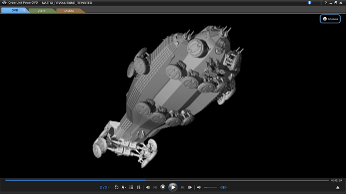This screenshot has width=346, height=194.
Task: Click the En pausa status indicator
Action: coord(330,19)
